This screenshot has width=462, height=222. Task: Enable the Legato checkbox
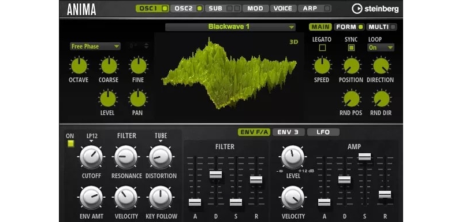click(322, 47)
